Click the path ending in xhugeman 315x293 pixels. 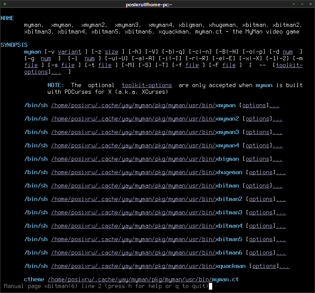click(x=147, y=172)
